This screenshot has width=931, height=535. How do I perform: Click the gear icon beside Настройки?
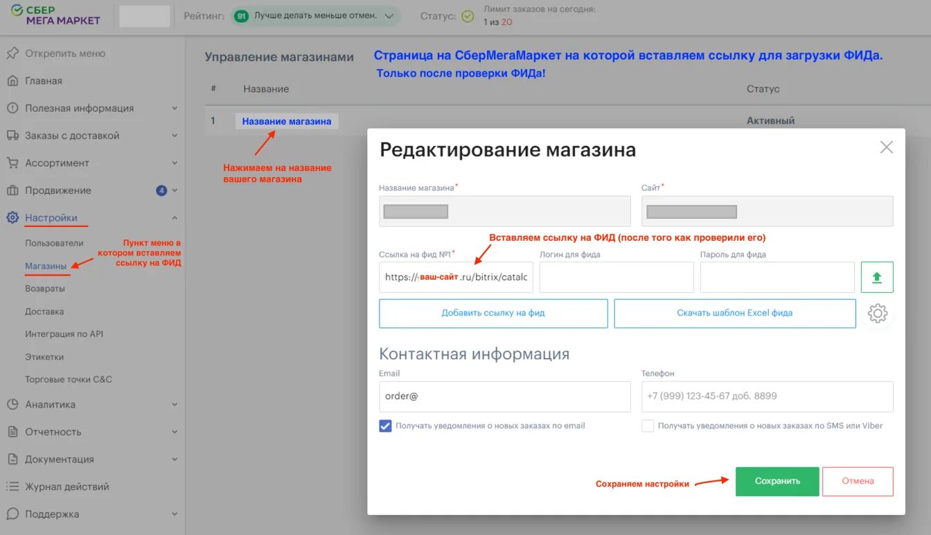[x=12, y=218]
